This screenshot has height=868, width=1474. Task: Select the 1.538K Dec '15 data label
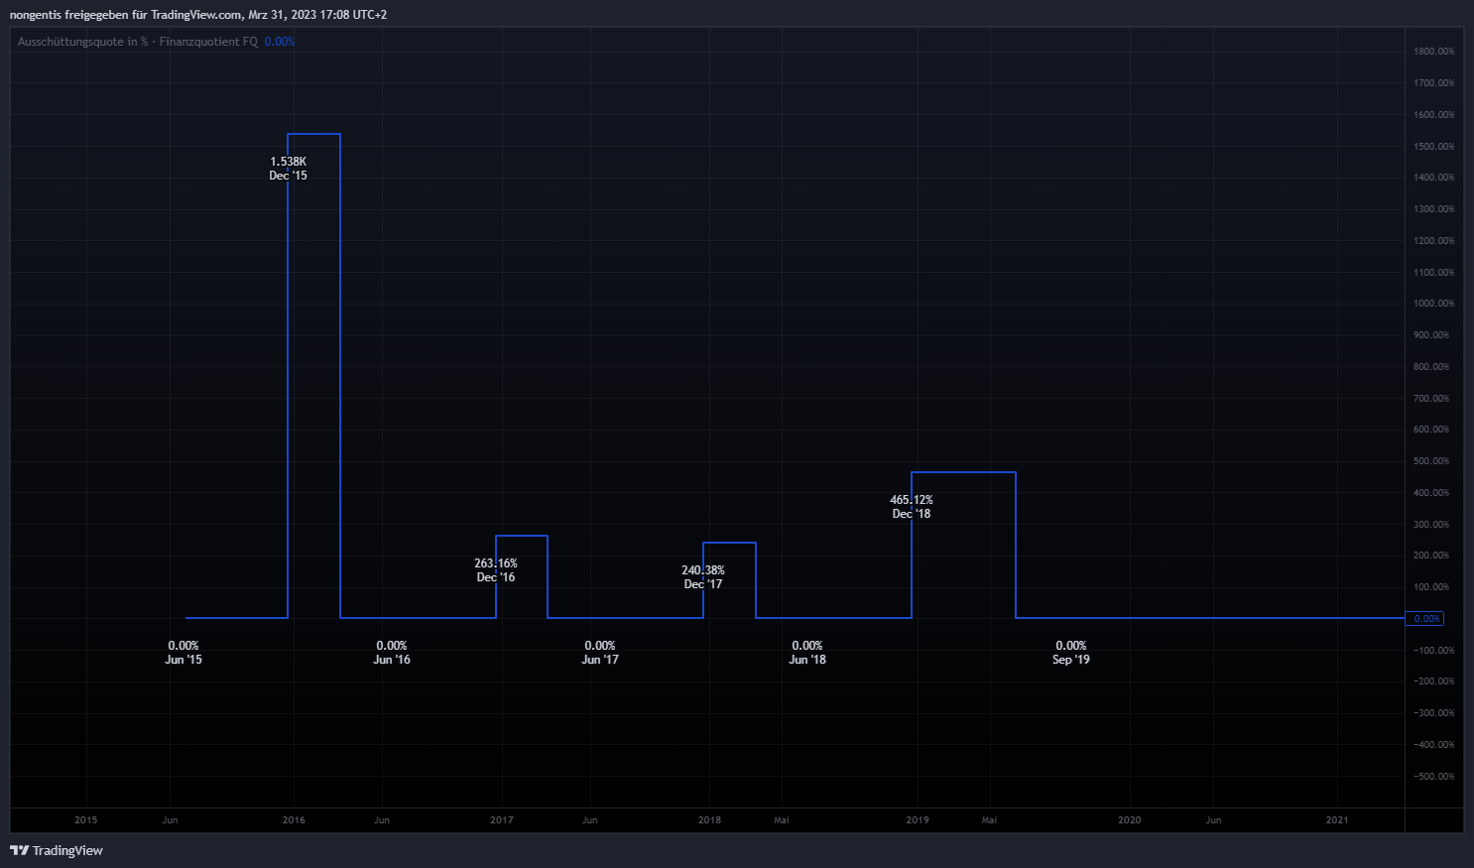[x=289, y=169]
